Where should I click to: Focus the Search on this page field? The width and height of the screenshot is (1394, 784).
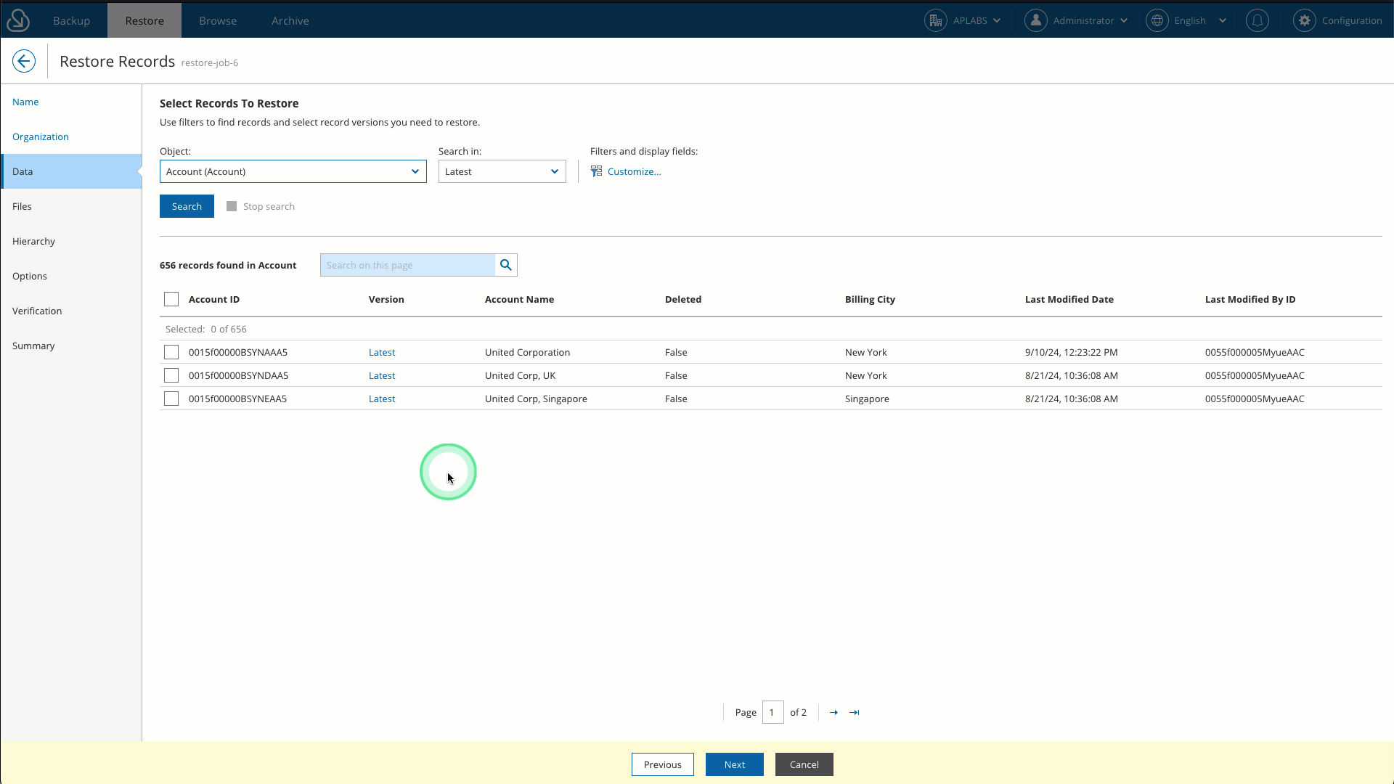point(407,265)
